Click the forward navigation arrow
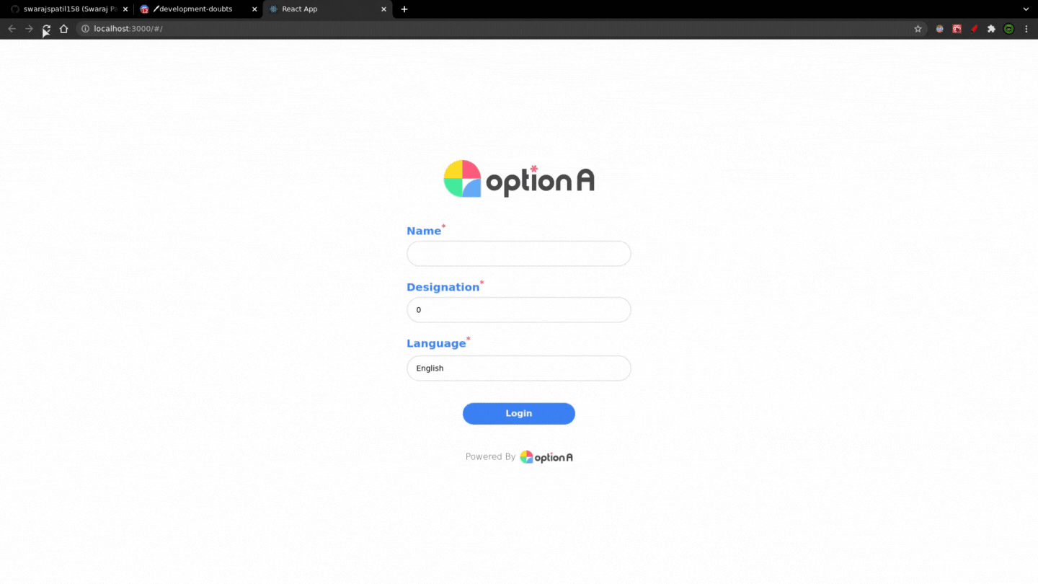The image size is (1038, 584). (29, 29)
